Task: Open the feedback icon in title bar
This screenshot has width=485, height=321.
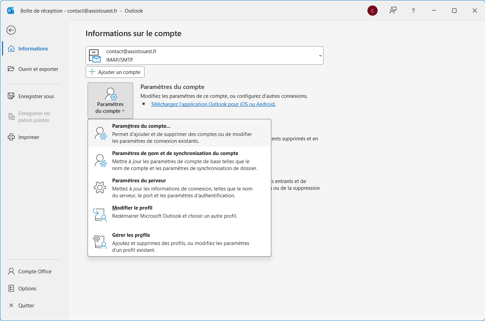Action: (393, 11)
